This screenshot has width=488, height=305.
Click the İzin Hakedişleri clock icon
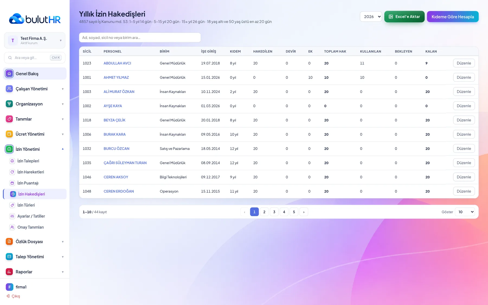pos(13,194)
